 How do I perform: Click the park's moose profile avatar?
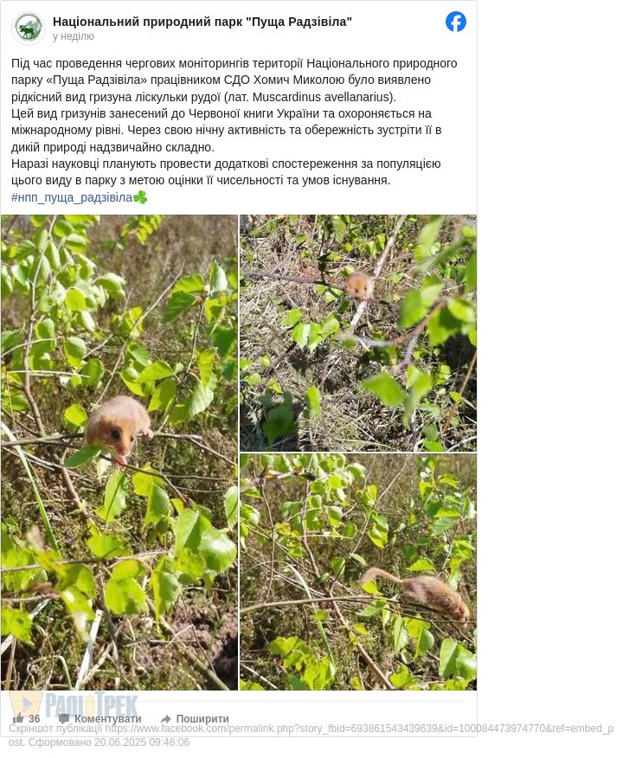[x=29, y=29]
